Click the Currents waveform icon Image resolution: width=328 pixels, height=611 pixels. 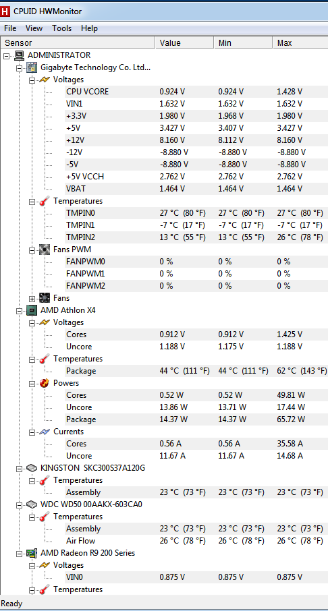click(x=45, y=432)
